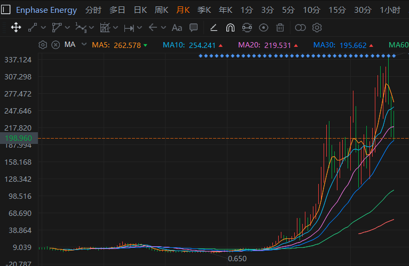Switch to the 周K weekly chart tab
Screen dimensions: 409x266
(161, 10)
